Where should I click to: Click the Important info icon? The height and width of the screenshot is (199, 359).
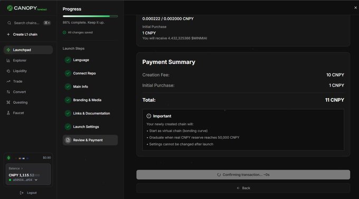[149, 116]
